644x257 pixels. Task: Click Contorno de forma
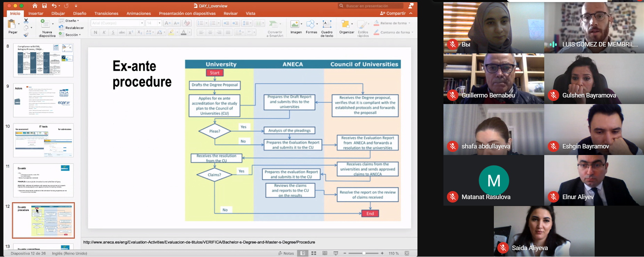[x=393, y=32]
